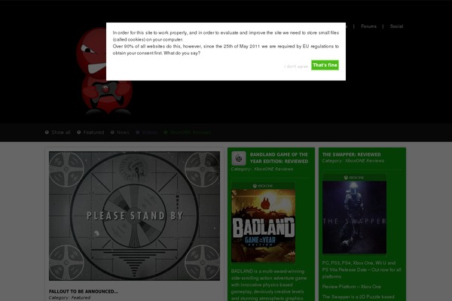Open "The Swapper: Reviewed" title
The width and height of the screenshot is (452, 301).
pos(351,155)
